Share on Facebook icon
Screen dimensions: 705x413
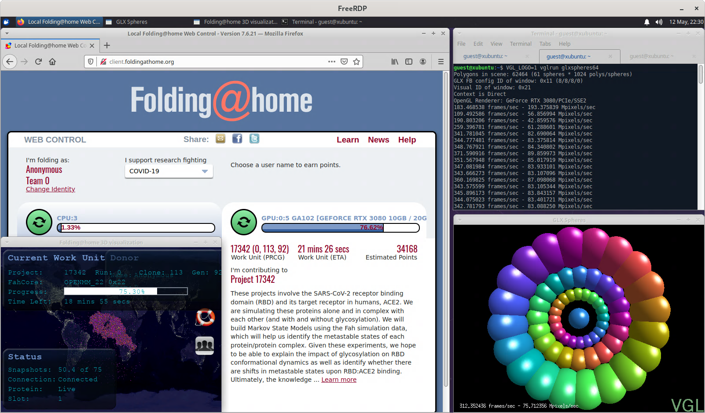237,139
